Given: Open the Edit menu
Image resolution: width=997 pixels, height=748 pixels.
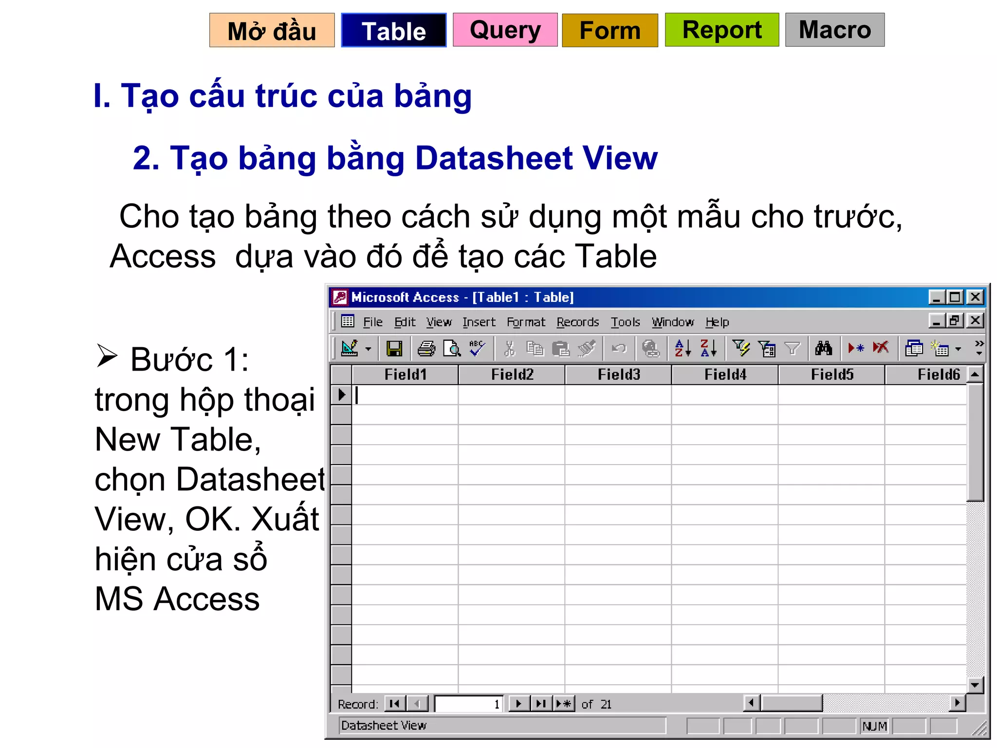Looking at the screenshot, I should click(x=405, y=322).
